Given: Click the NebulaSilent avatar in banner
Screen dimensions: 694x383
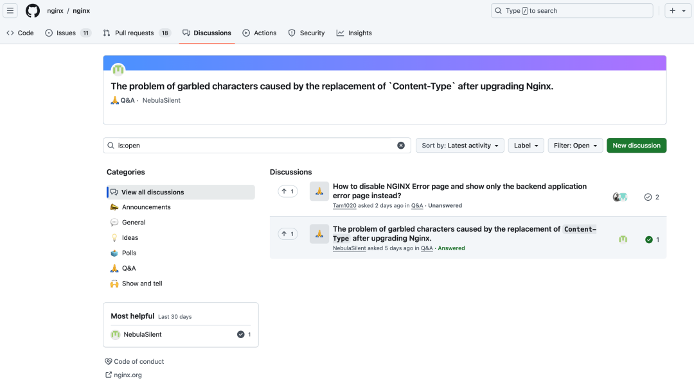Looking at the screenshot, I should click(118, 70).
